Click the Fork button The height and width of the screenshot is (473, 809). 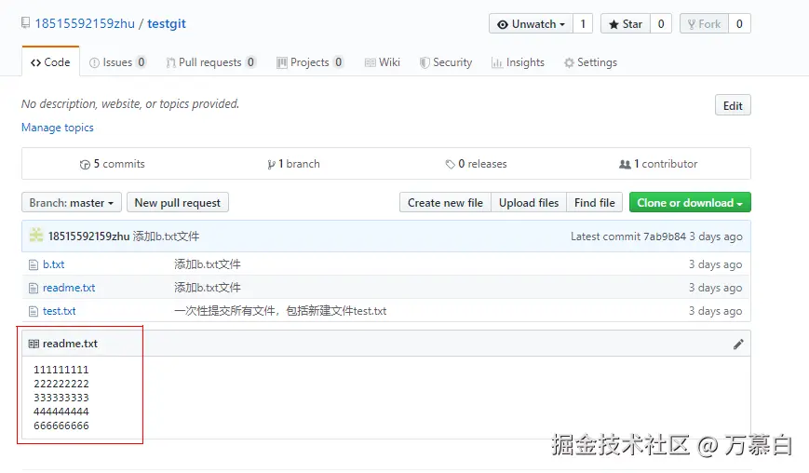pyautogui.click(x=704, y=23)
